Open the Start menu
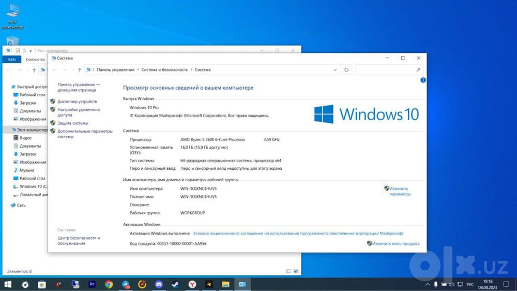 click(x=8, y=284)
